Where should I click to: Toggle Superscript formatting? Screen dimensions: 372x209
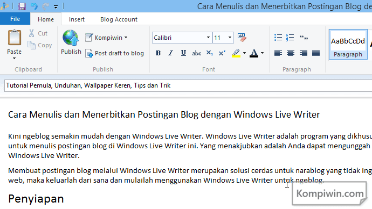(222, 53)
